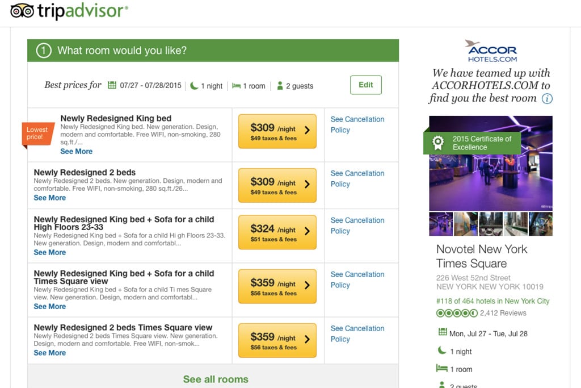Click the 1 room text in the hotel sidebar
Image resolution: width=581 pixels, height=388 pixels.
tap(461, 369)
